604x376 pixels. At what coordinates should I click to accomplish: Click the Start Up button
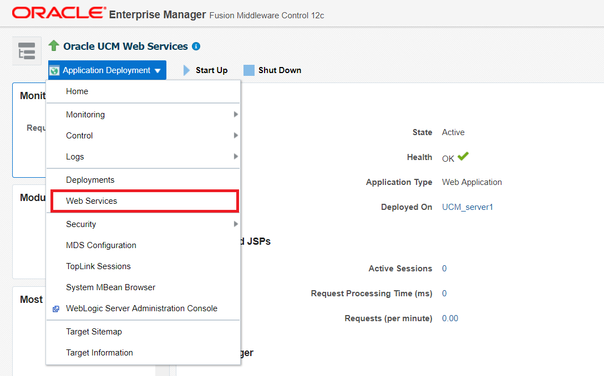(x=205, y=70)
